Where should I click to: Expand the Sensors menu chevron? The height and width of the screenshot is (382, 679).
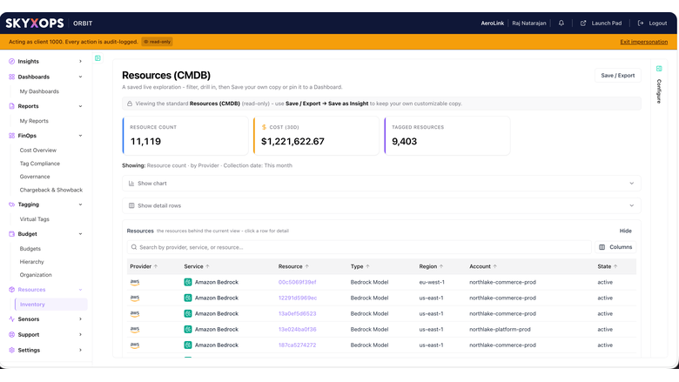point(81,319)
